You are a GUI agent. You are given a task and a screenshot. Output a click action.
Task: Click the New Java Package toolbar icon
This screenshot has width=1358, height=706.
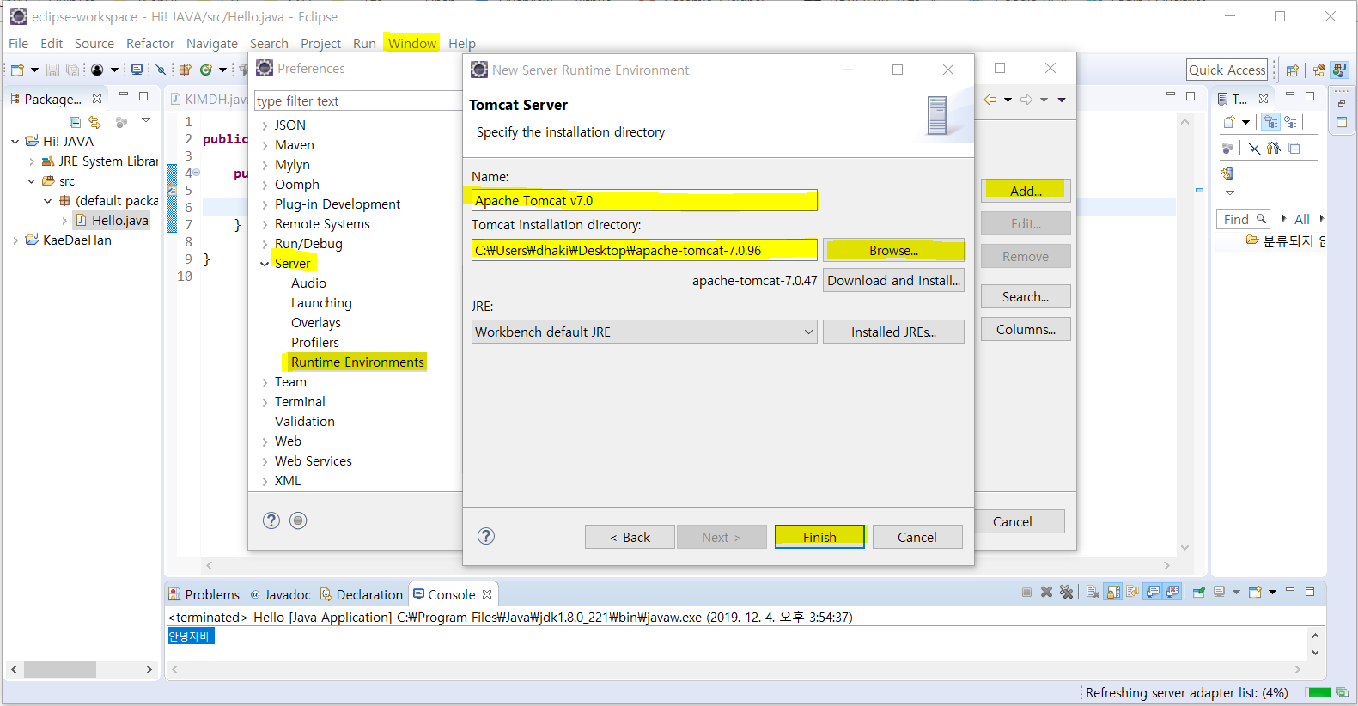point(185,70)
